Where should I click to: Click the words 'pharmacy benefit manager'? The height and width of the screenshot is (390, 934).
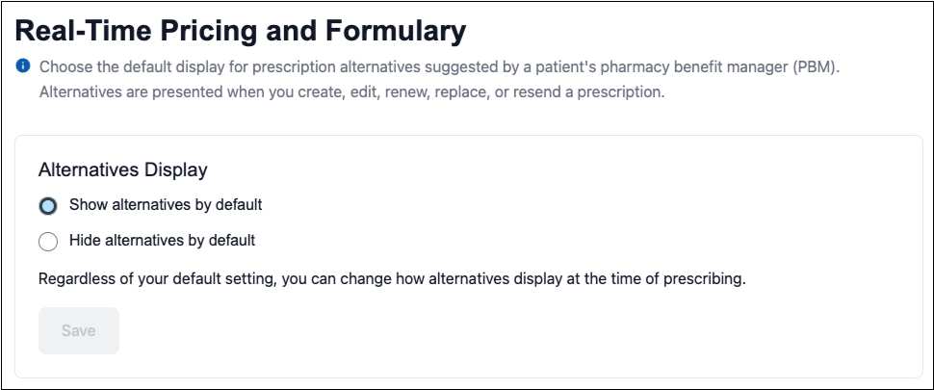(x=688, y=68)
